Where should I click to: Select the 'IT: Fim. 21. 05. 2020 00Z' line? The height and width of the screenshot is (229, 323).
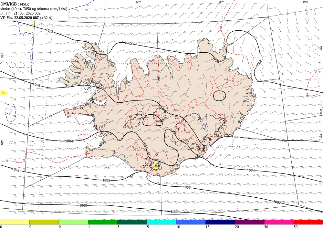21,13
